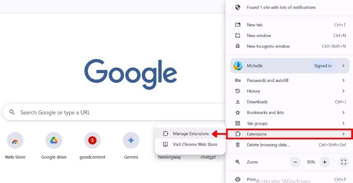Click Michelle's profile avatar
Image resolution: width=353 pixels, height=183 pixels.
tap(238, 66)
